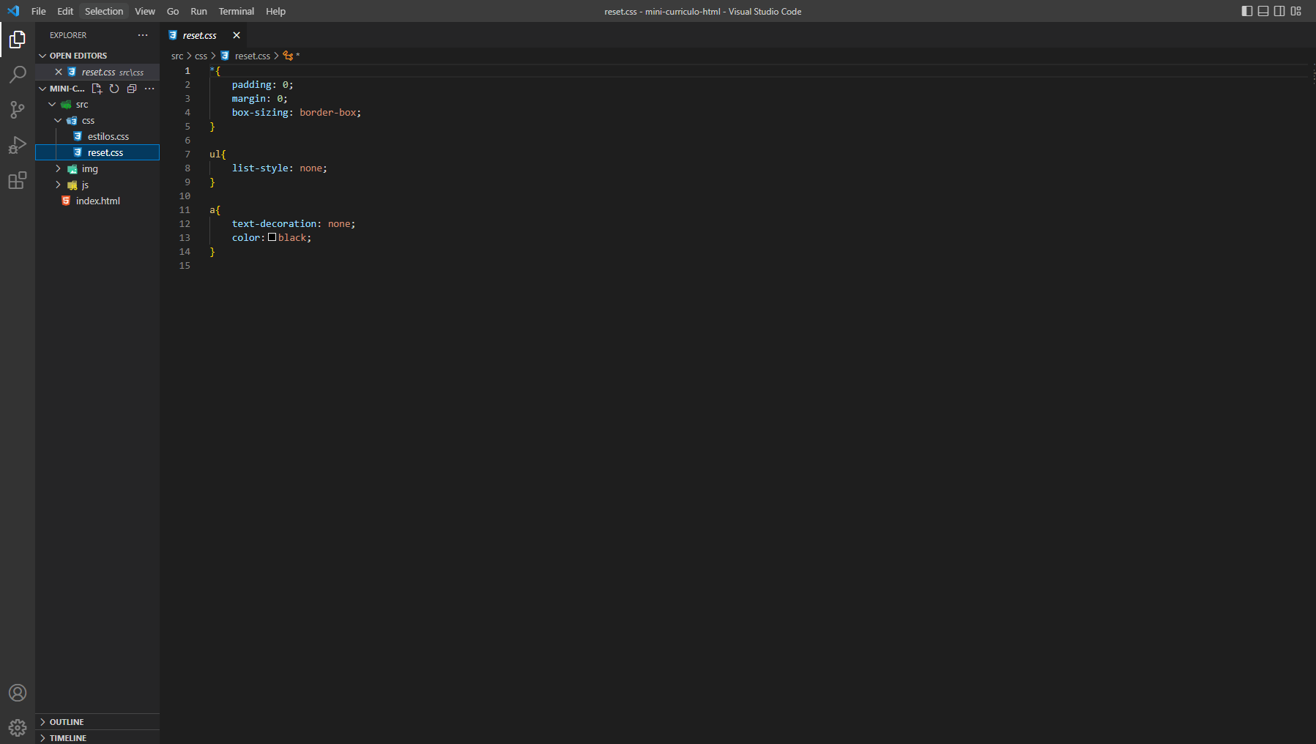Expand the OUTLINE section
Screen dimensions: 1316x744
tap(67, 722)
